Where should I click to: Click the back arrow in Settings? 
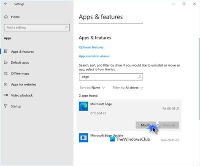pyautogui.click(x=5, y=4)
